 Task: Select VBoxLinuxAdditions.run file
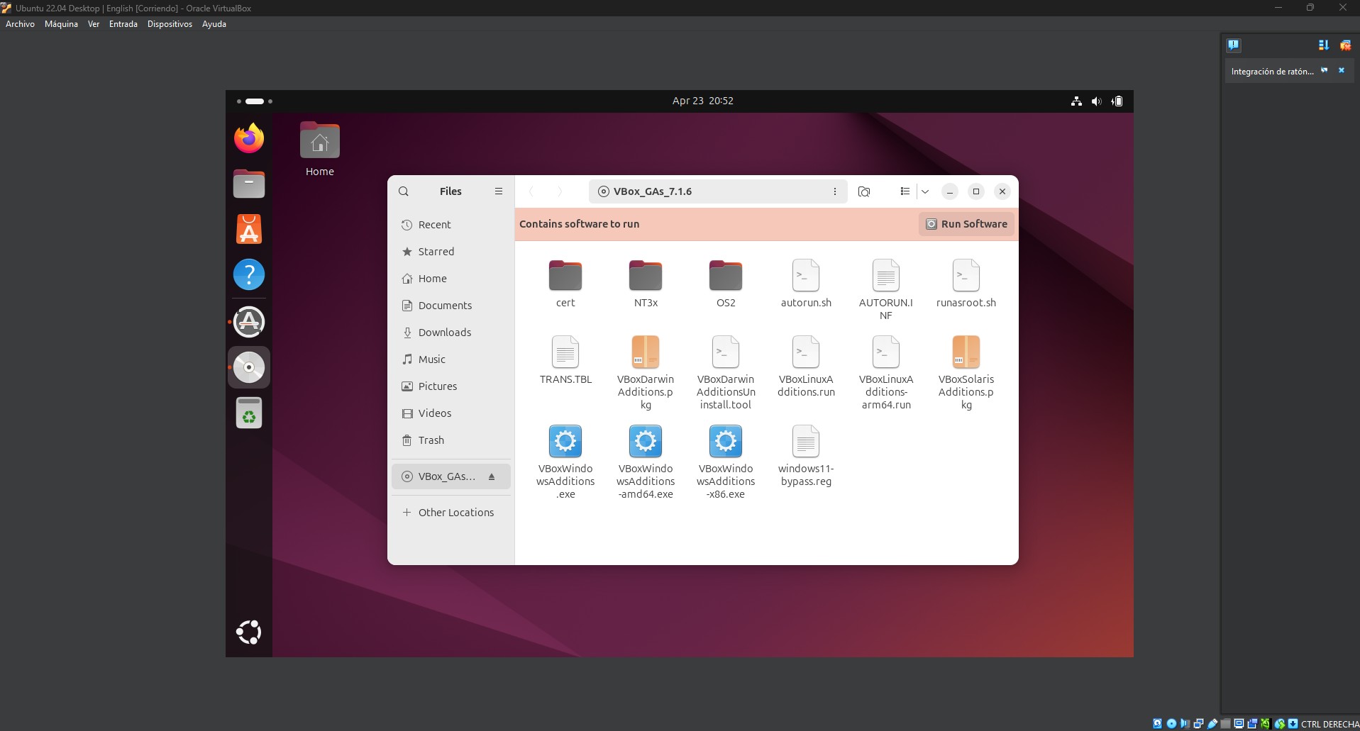(x=806, y=366)
